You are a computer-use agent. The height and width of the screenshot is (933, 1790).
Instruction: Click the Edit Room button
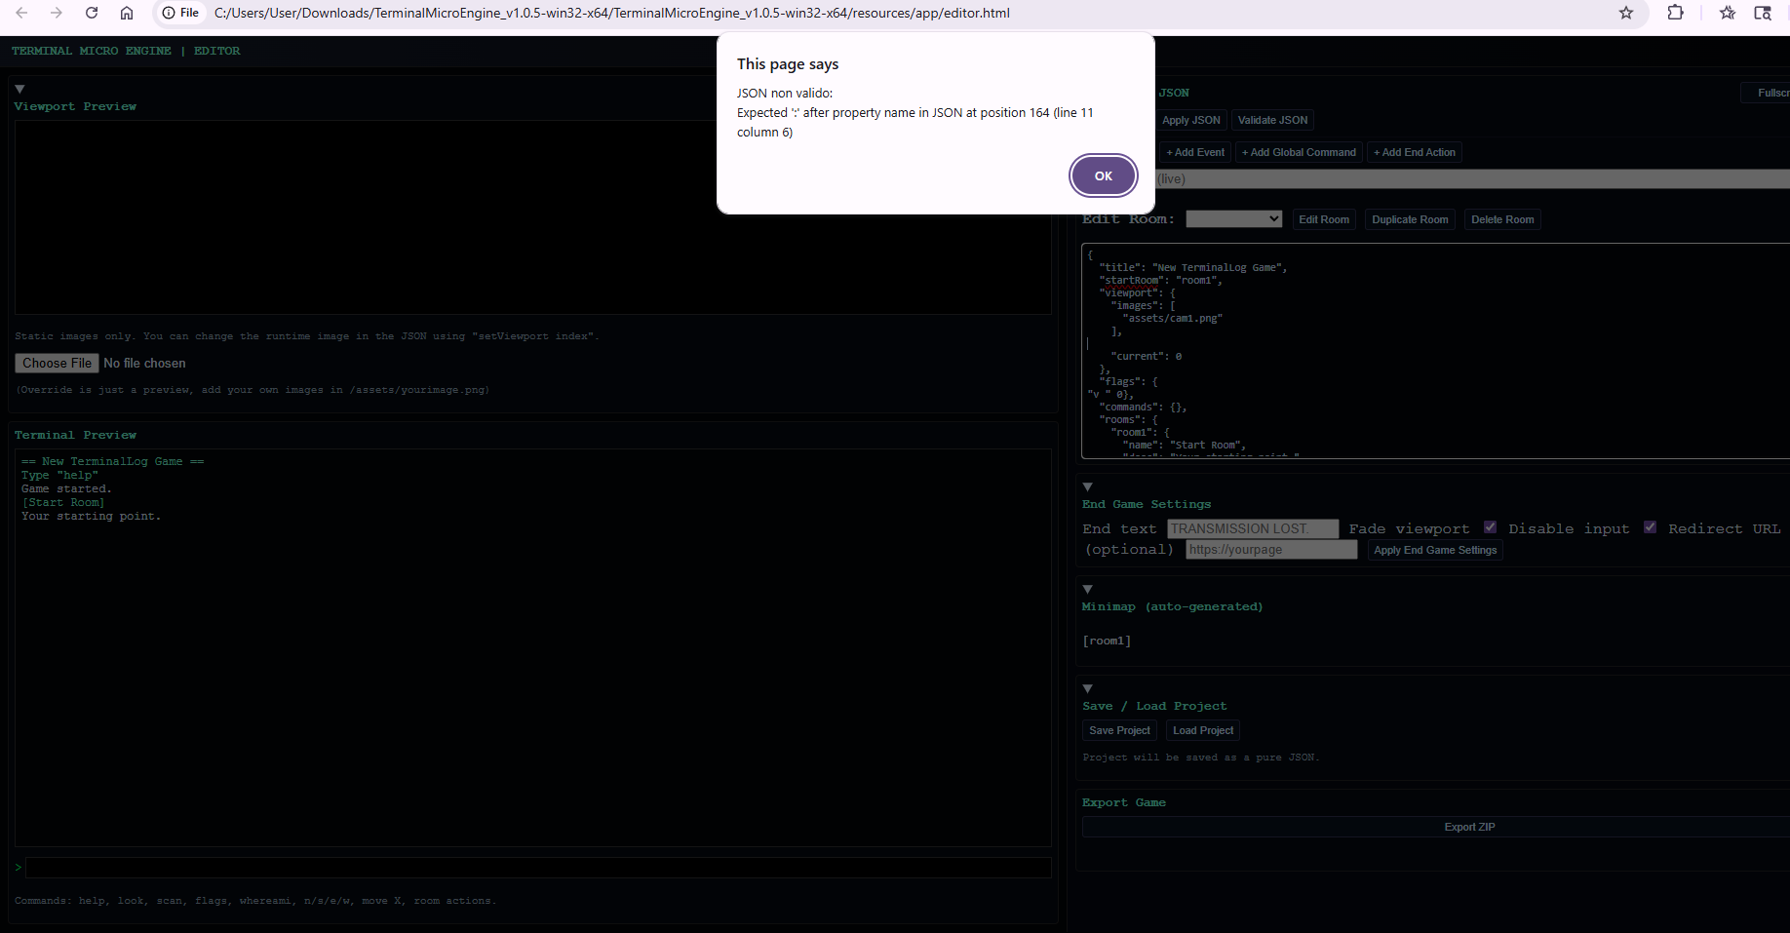click(1324, 219)
